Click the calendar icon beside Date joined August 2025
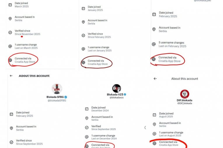The width and height of the screenshot is (223, 148). point(154,115)
